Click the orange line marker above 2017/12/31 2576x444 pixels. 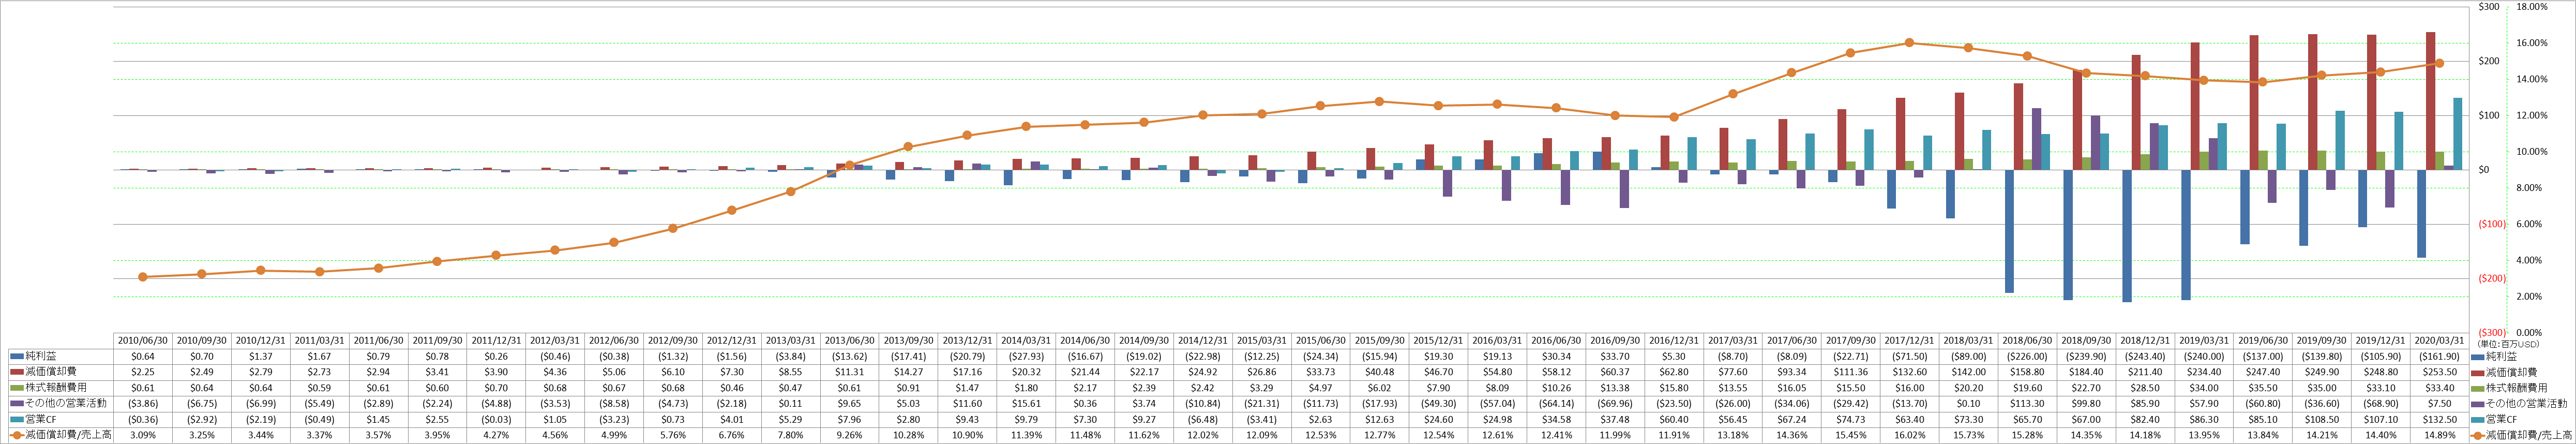[1909, 43]
